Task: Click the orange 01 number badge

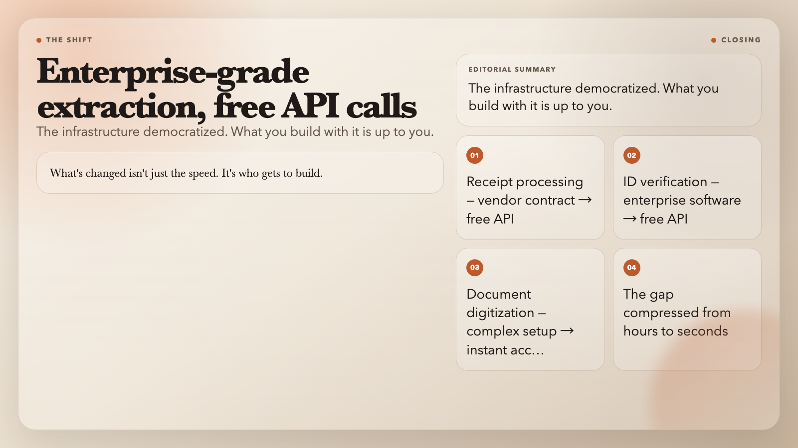Action: coord(475,155)
